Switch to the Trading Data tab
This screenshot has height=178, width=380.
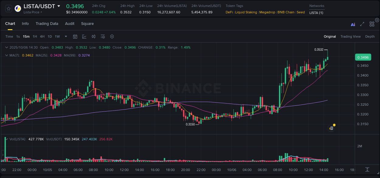47,23
